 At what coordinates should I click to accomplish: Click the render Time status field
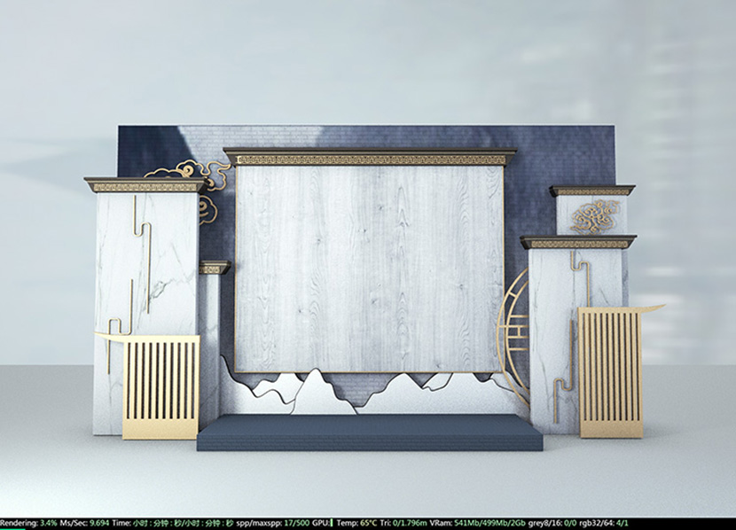click(173, 523)
